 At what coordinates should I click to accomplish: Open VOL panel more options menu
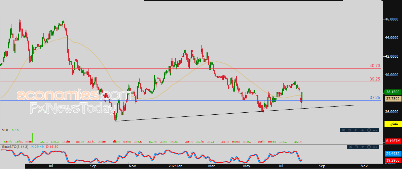click(x=375, y=130)
